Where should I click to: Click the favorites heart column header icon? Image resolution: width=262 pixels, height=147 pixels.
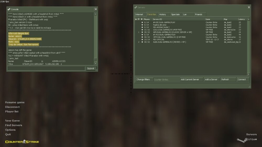pyautogui.click(x=142, y=19)
